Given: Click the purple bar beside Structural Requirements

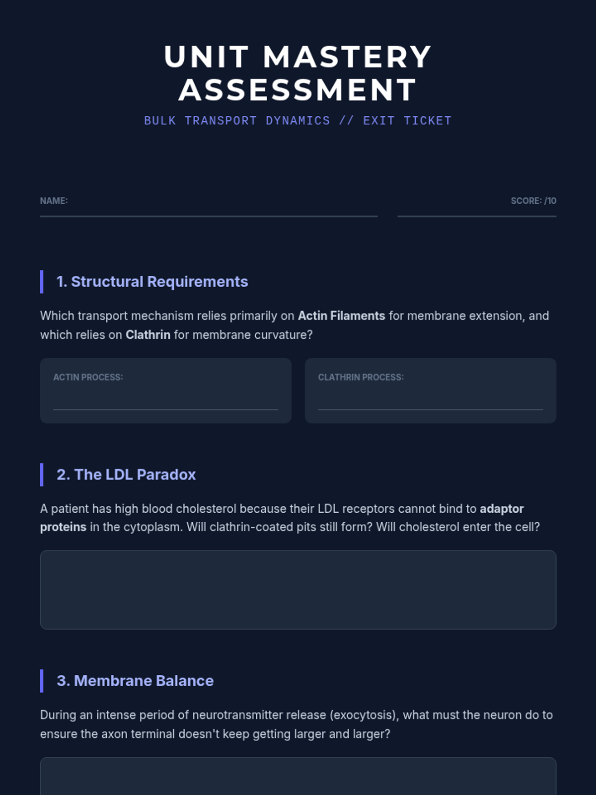Looking at the screenshot, I should click(x=42, y=282).
